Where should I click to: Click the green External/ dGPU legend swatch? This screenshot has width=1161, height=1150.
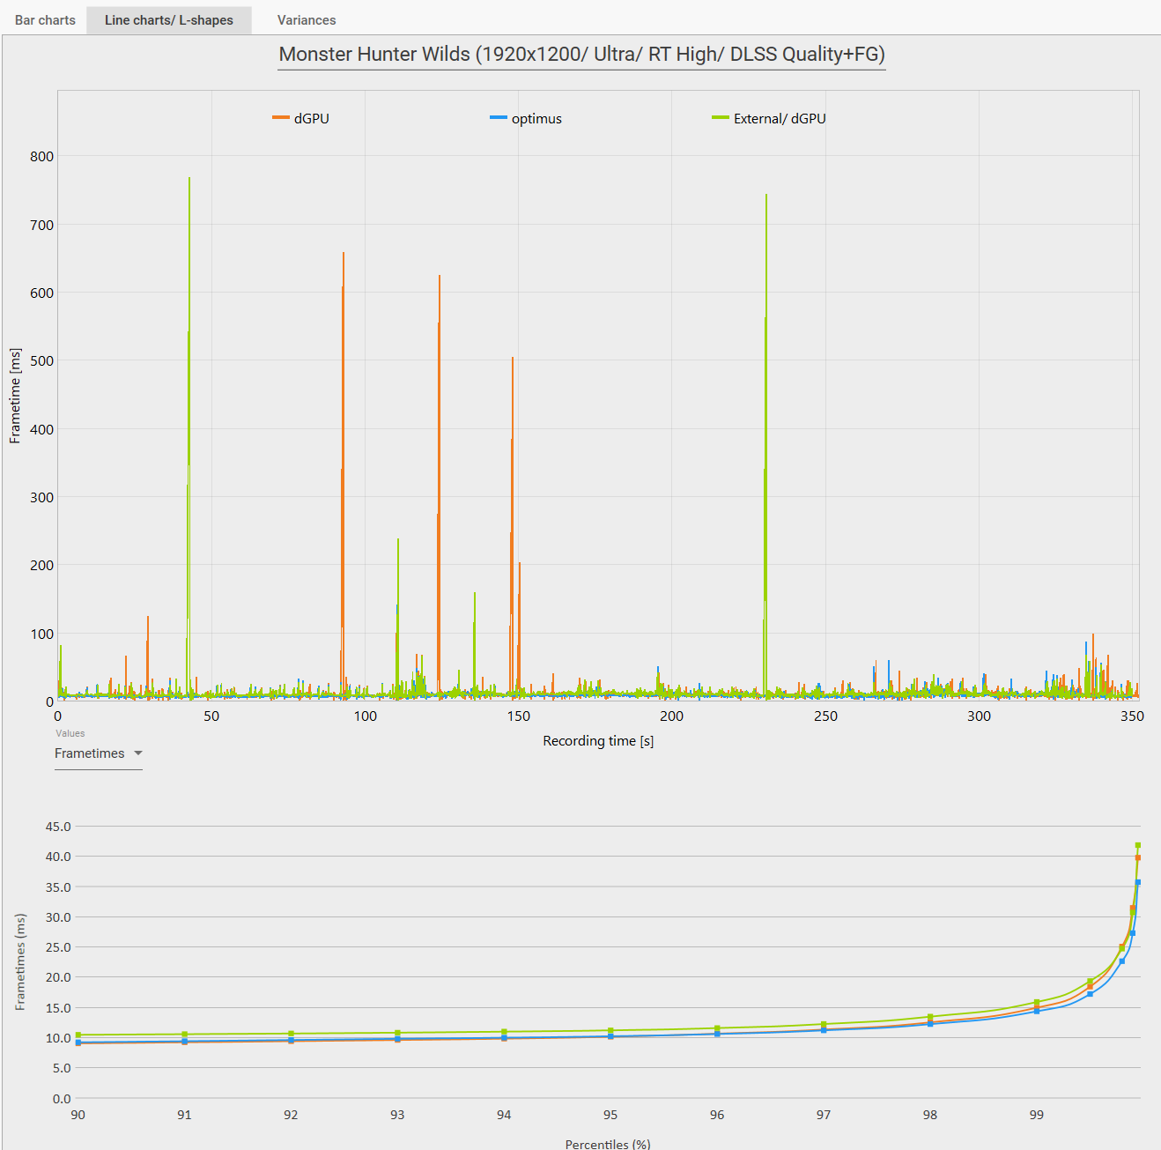(x=721, y=117)
